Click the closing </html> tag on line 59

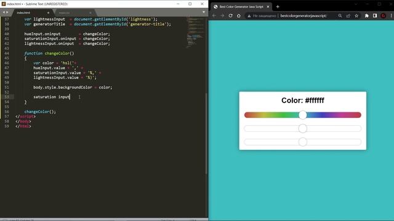click(23, 126)
